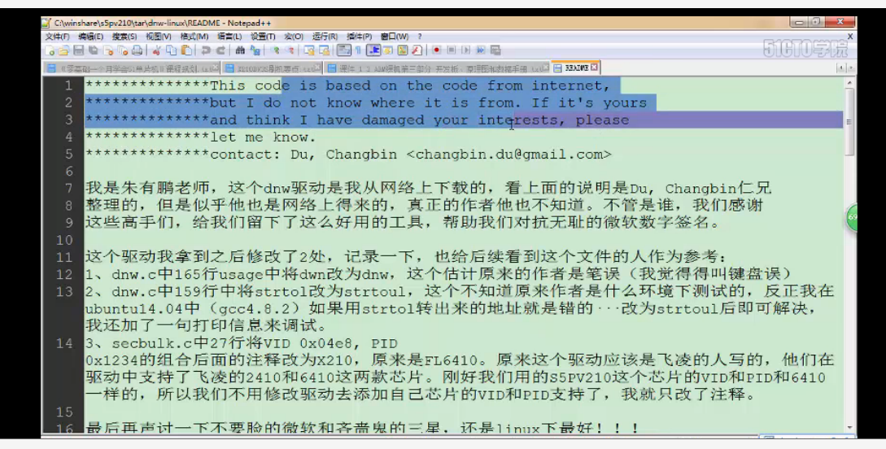The height and width of the screenshot is (449, 886).
Task: Toggle synchronized vertical scrolling icon
Action: [310, 50]
